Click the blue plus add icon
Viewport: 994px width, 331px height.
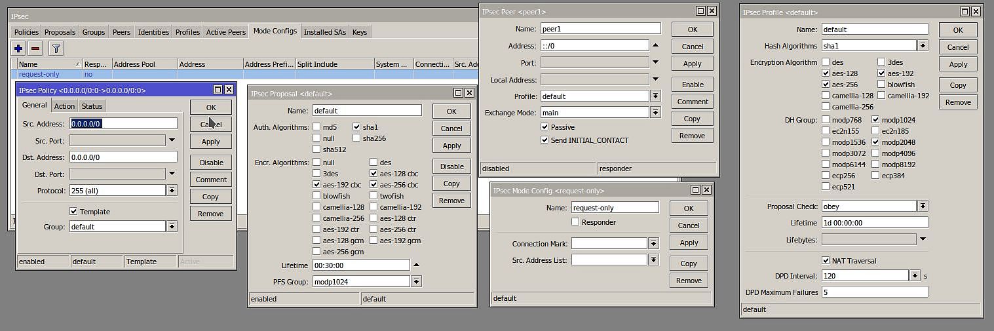tap(18, 49)
